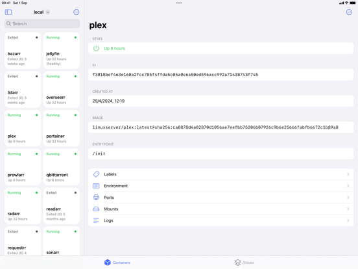This screenshot has height=269, width=358.
Task: Click the search magnifier icon
Action: 8,23
